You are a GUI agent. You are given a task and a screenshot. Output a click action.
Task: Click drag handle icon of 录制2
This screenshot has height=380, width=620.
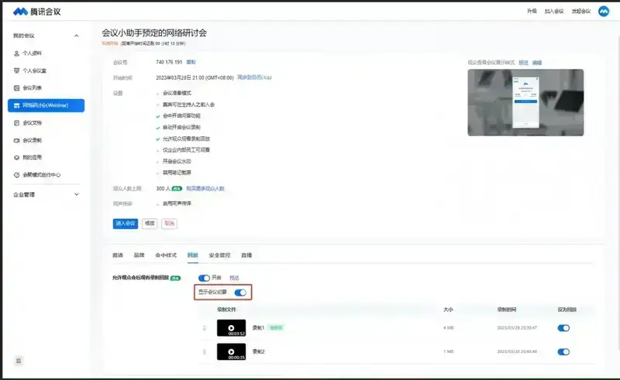pyautogui.click(x=205, y=351)
